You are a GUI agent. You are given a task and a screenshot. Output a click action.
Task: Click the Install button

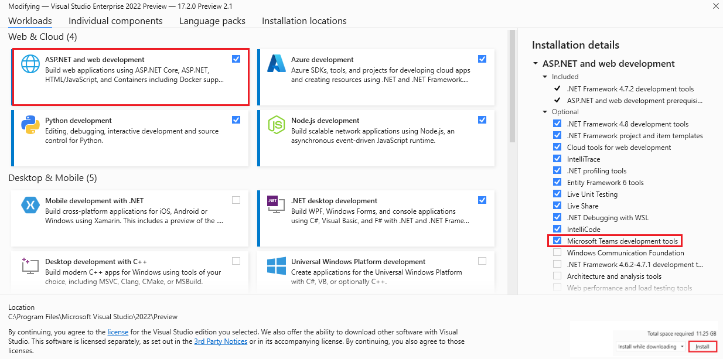[x=702, y=347]
